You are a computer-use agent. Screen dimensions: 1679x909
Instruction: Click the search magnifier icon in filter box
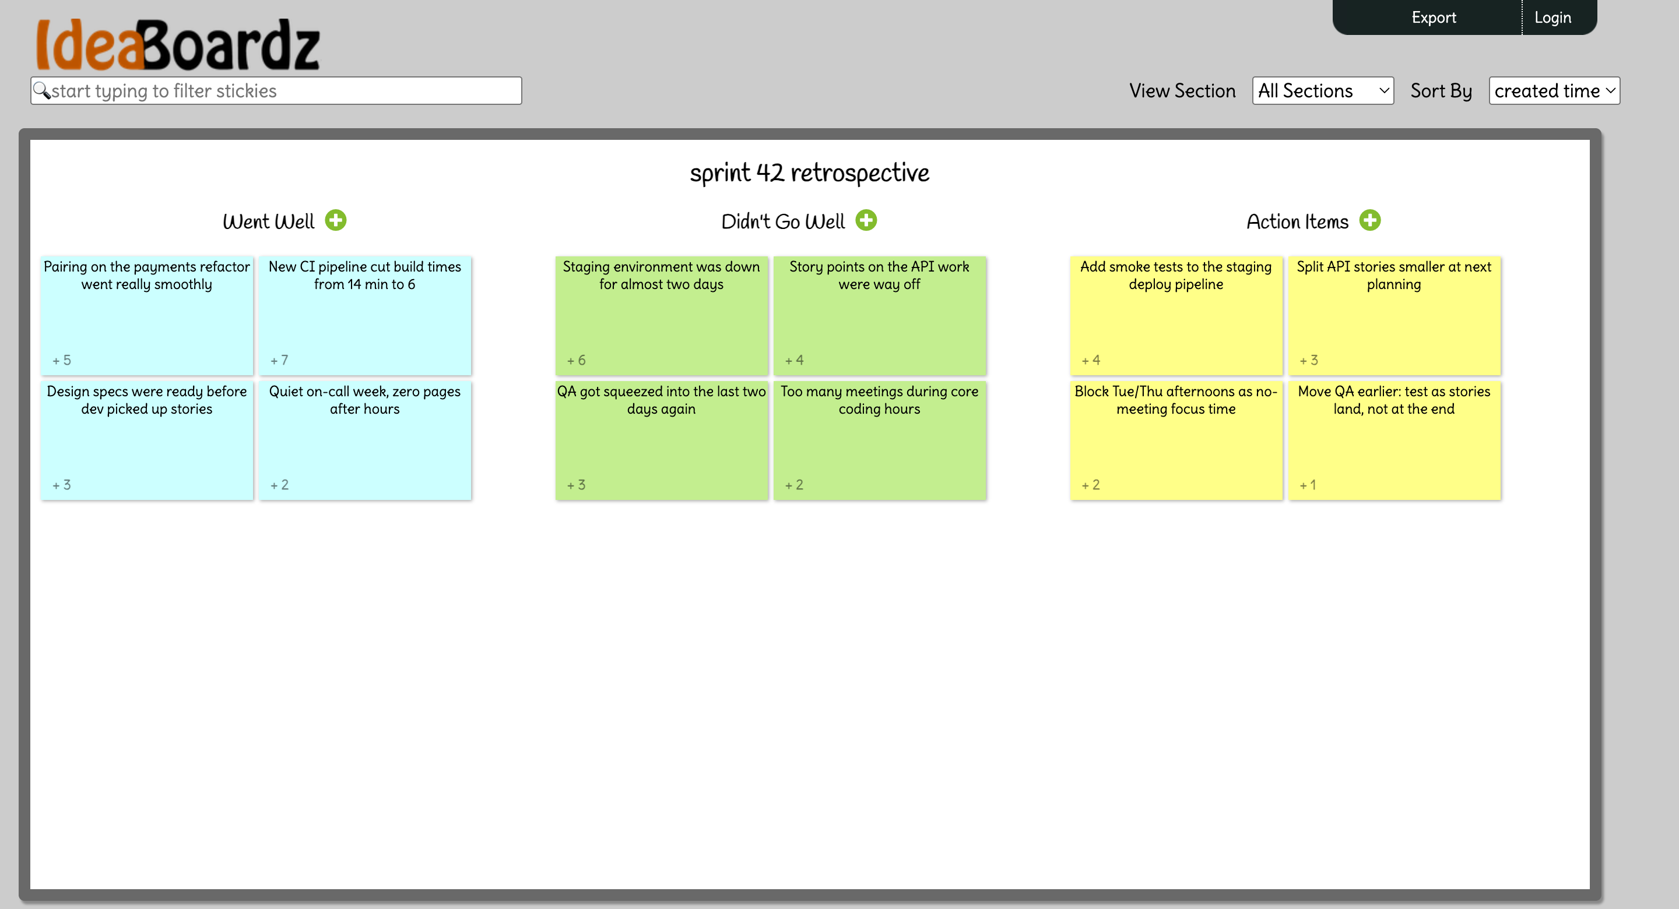click(42, 90)
